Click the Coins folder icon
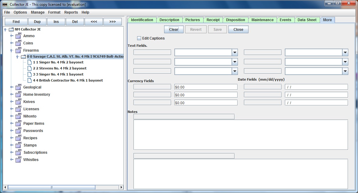Screen dimensions: 358x193 pos(18,43)
